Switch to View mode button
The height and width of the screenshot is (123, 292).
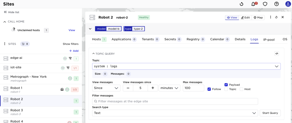pos(232,17)
